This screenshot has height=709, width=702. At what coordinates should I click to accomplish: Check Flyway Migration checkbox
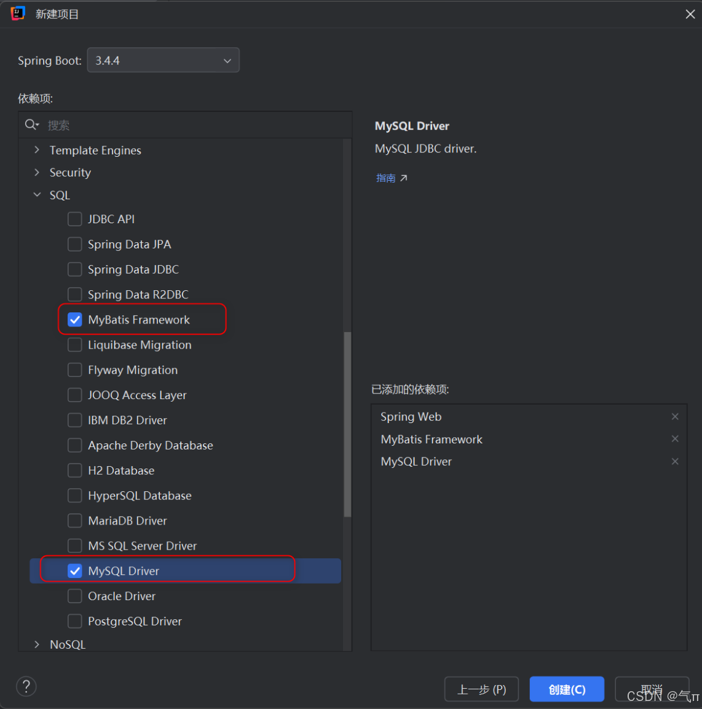[x=74, y=370]
